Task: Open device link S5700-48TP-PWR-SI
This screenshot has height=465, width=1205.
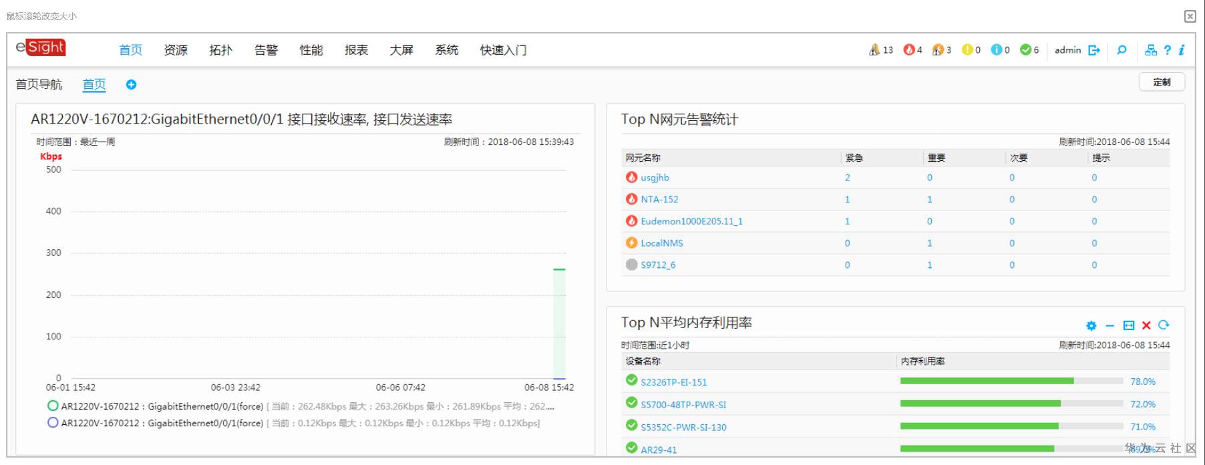Action: (x=683, y=405)
